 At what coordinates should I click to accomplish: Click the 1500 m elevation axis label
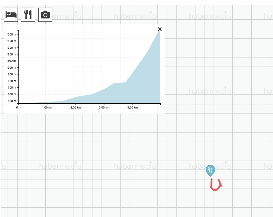click(x=11, y=34)
